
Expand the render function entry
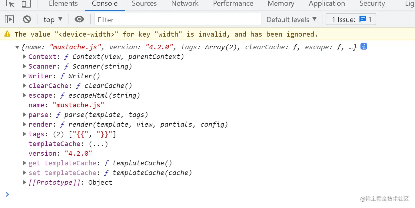[x=25, y=124]
